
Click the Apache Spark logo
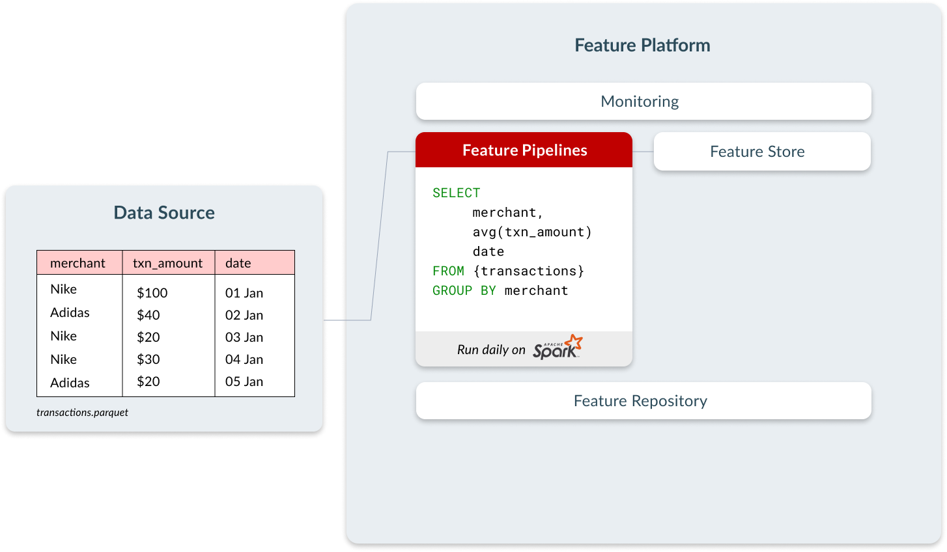(558, 348)
